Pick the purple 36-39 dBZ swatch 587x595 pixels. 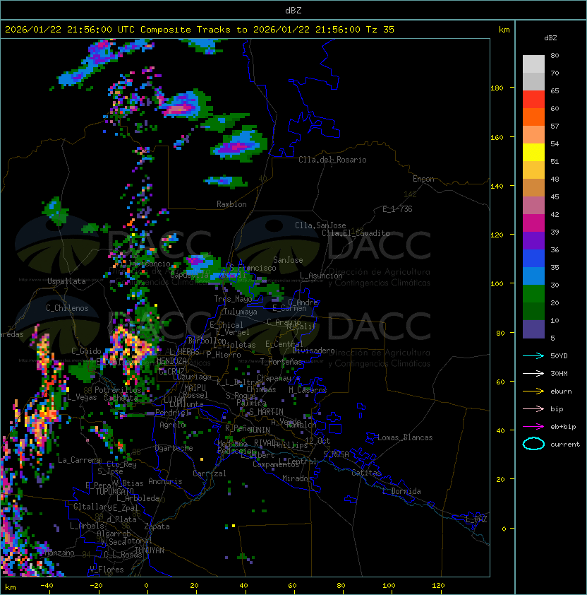[533, 240]
